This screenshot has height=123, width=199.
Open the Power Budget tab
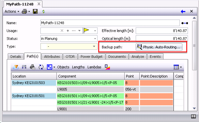pos(91,57)
